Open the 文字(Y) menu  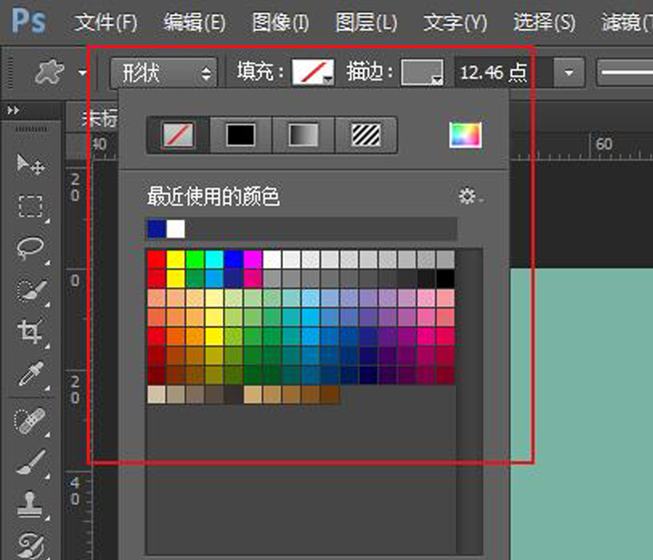[456, 23]
